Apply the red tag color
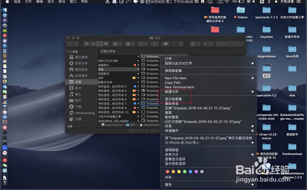The image size is (307, 190). [167, 172]
